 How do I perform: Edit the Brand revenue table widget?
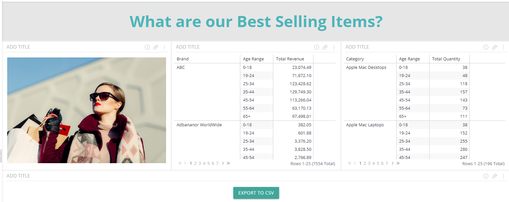(x=325, y=47)
